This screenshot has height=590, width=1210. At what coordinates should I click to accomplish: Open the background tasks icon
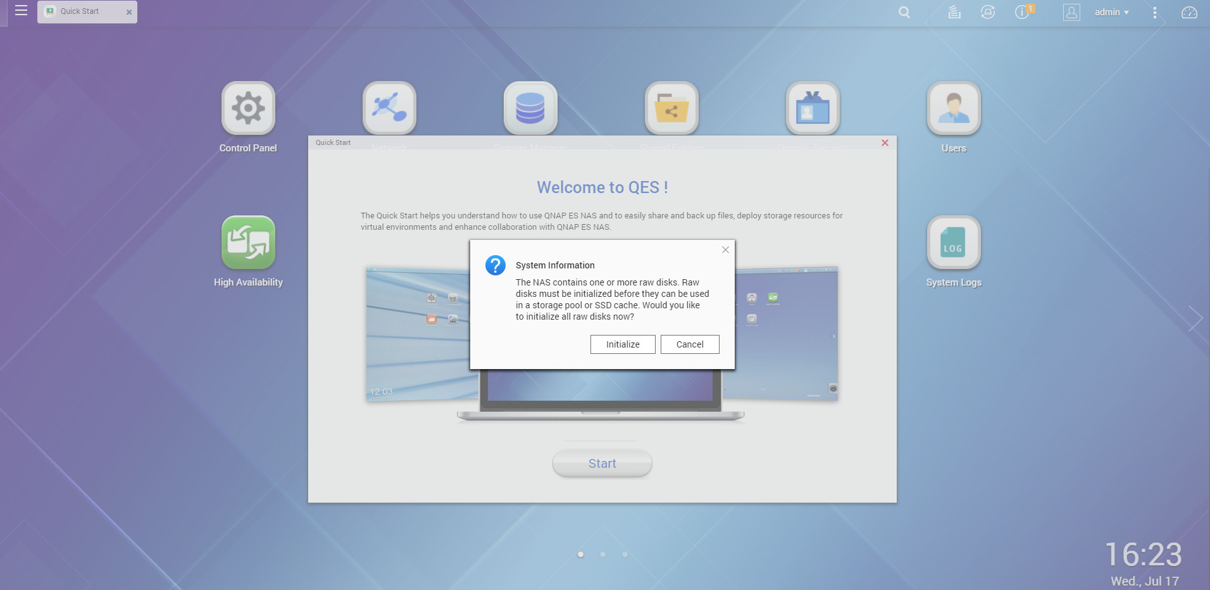(x=954, y=12)
